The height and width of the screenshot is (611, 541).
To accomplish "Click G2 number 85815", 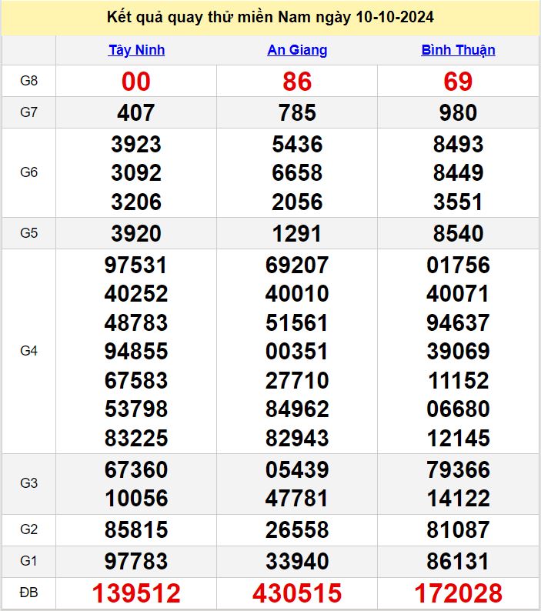I will click(x=136, y=530).
